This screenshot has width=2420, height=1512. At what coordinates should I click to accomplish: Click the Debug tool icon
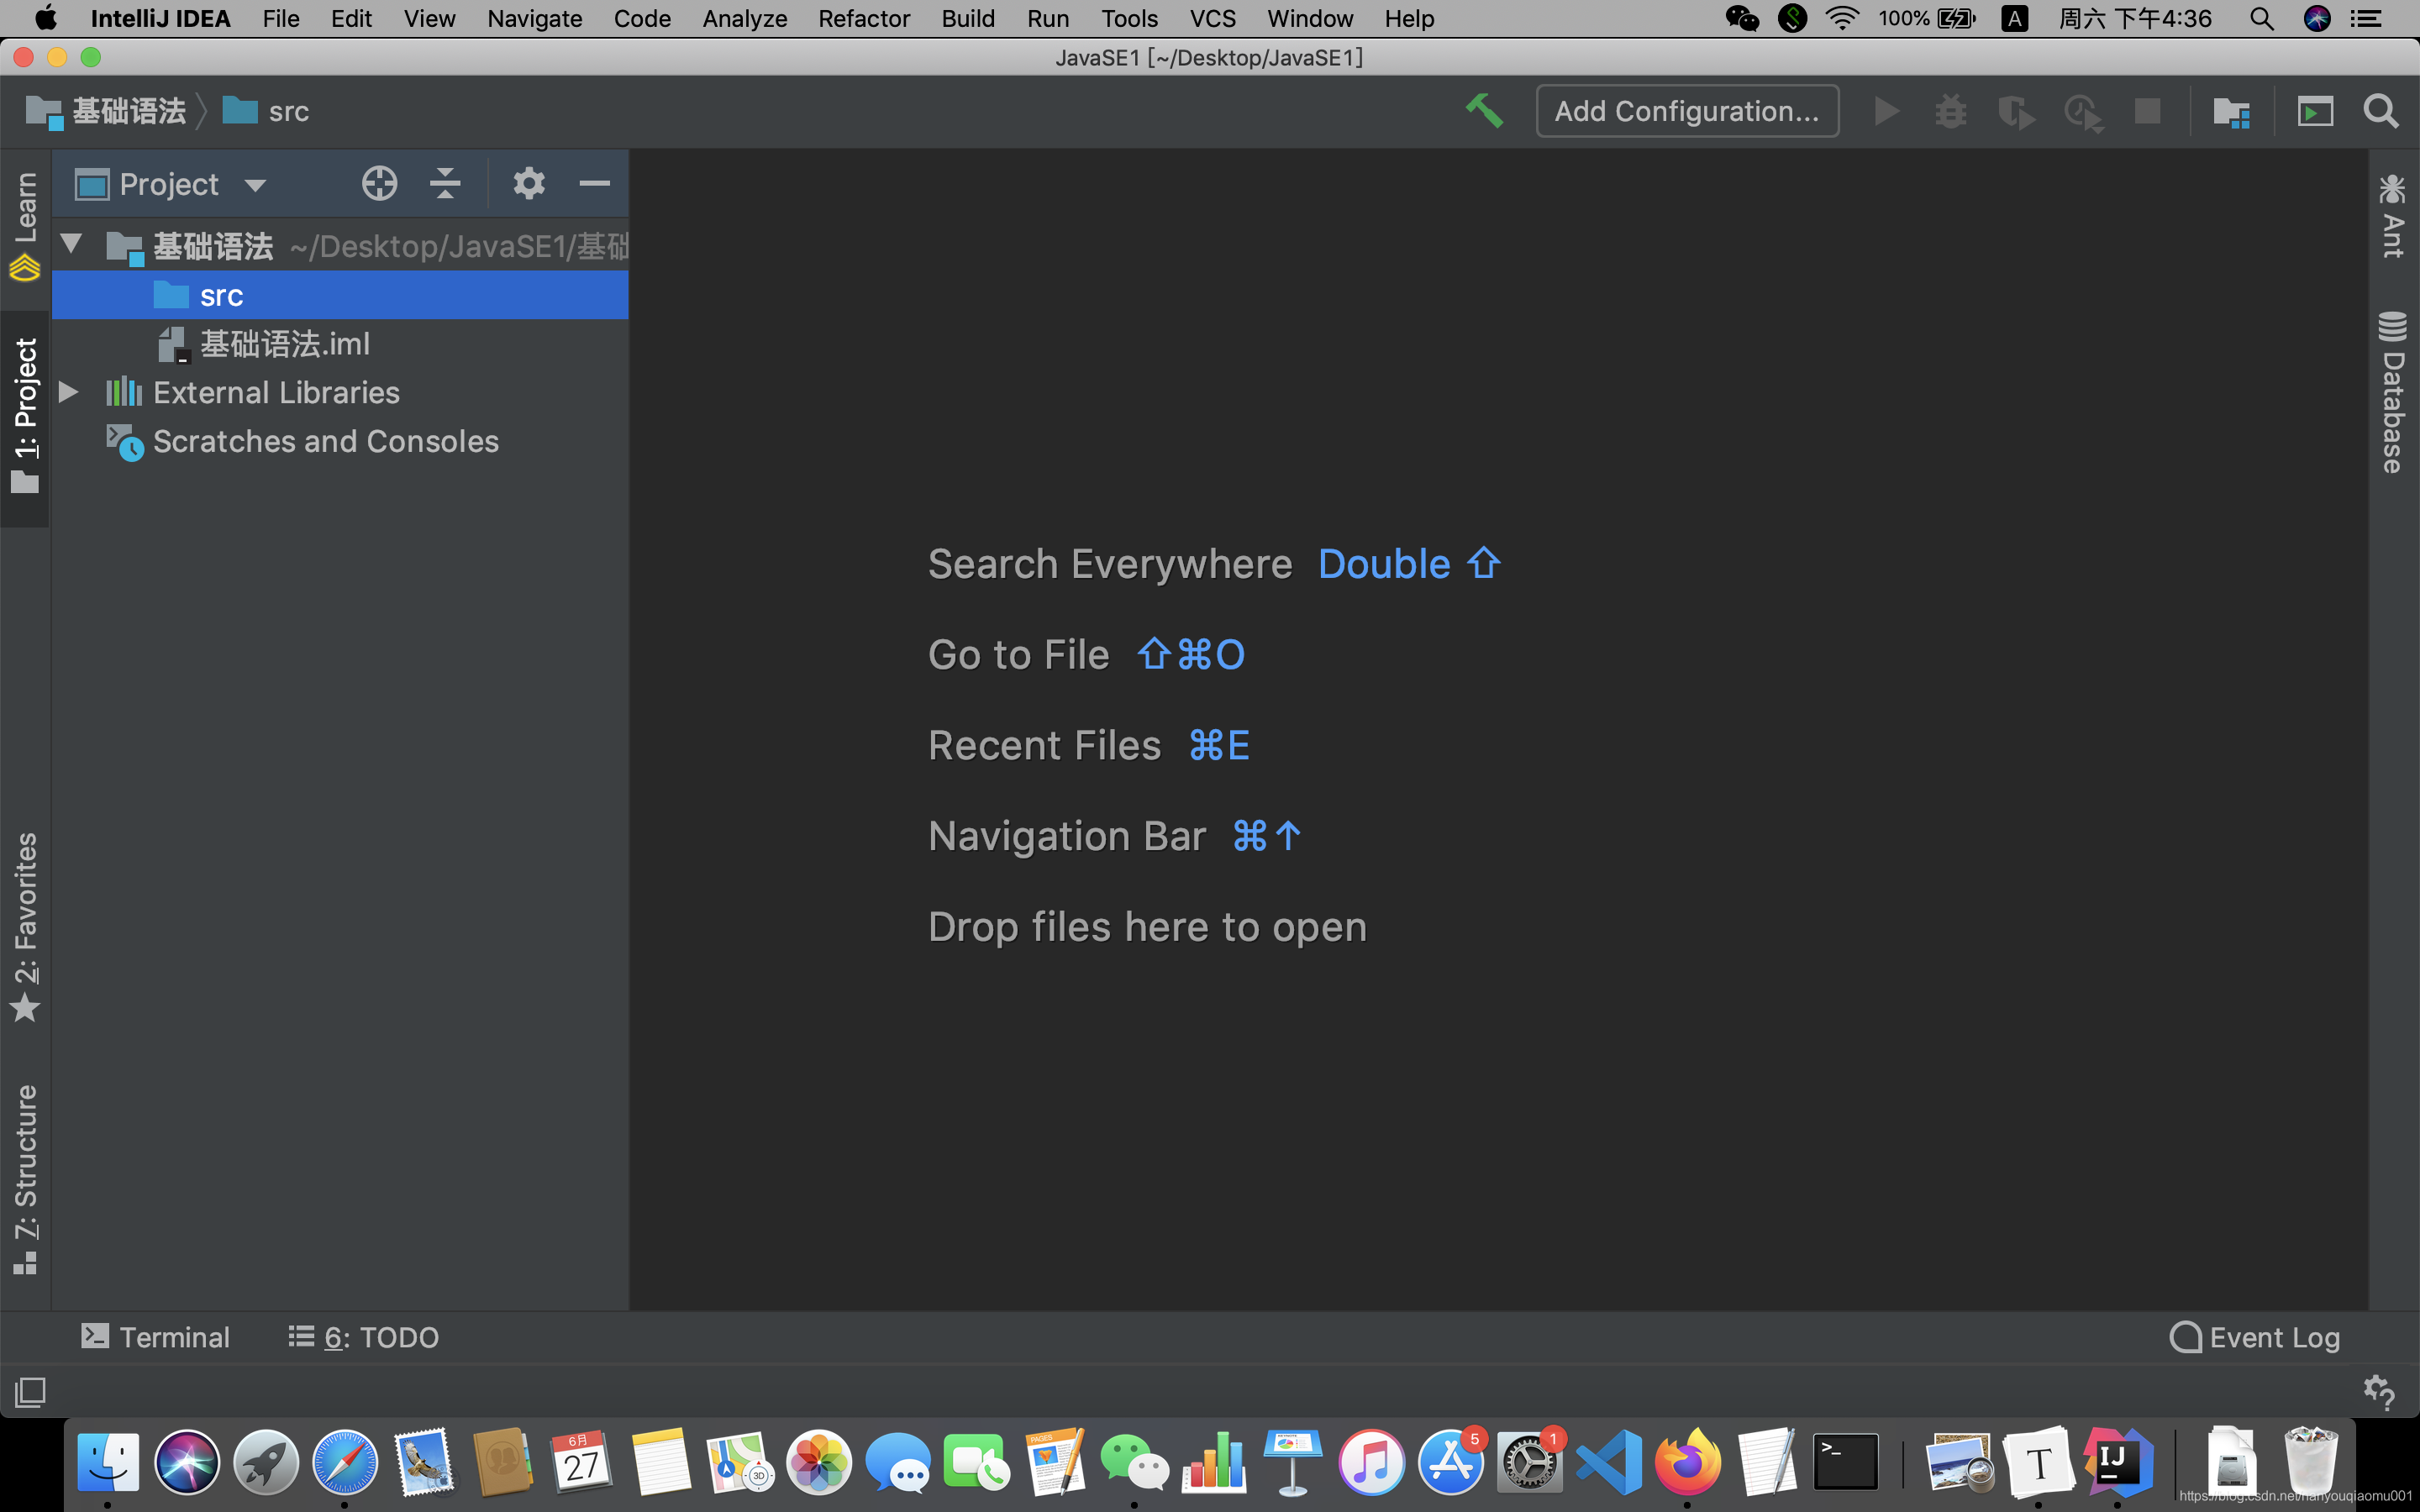click(1949, 112)
